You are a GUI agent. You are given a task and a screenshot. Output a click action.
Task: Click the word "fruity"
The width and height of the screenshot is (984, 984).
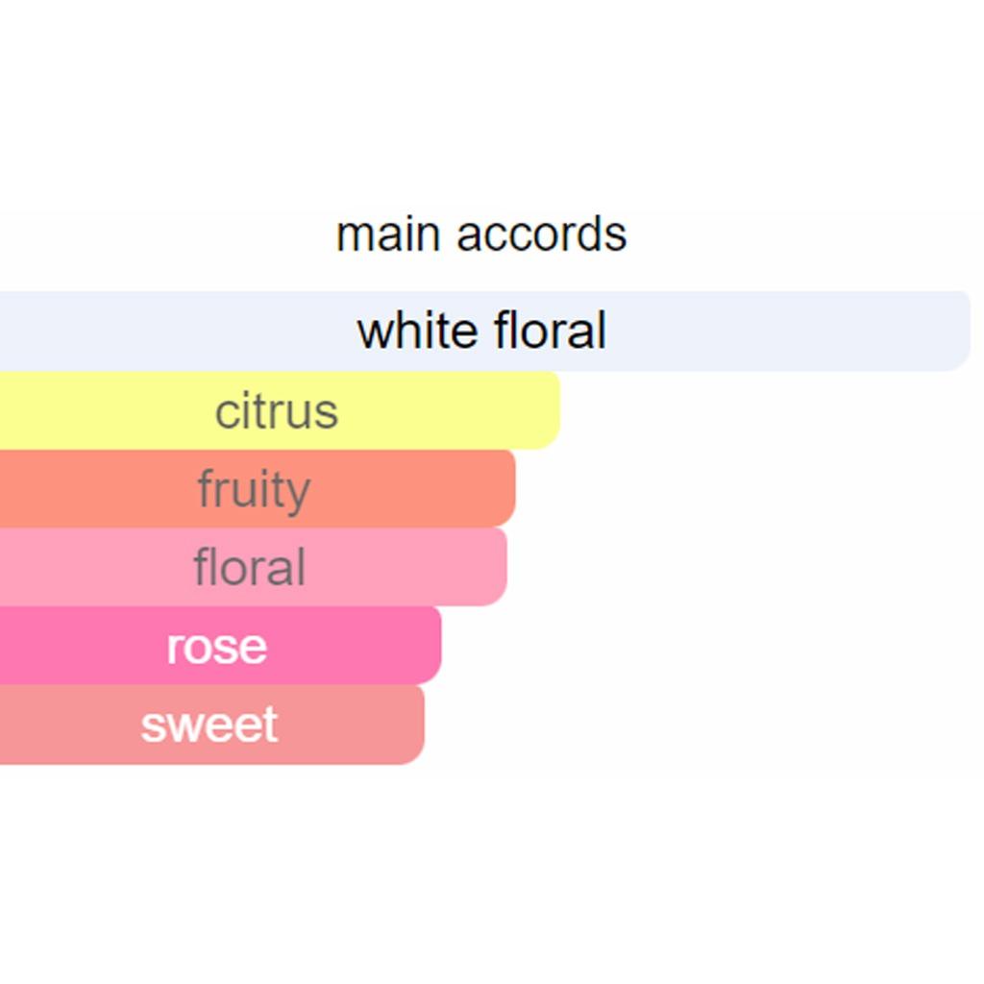click(254, 490)
